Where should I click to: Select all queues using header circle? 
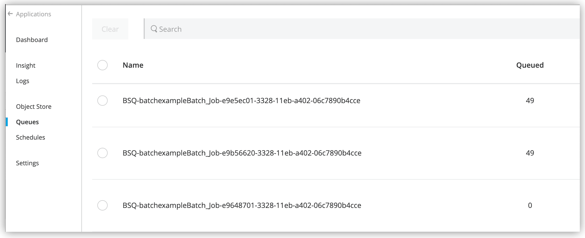pyautogui.click(x=103, y=65)
